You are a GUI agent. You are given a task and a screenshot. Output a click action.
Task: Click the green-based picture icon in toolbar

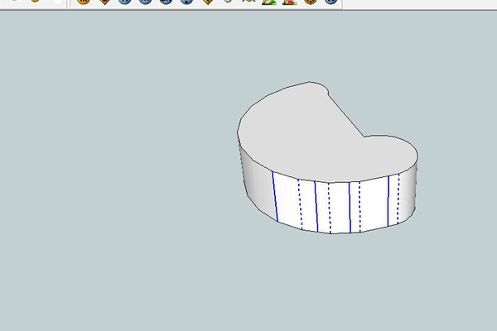268,2
